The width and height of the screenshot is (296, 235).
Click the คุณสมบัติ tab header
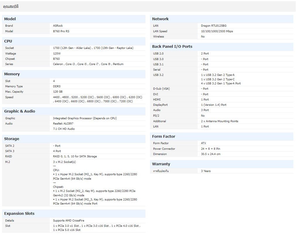point(11,6)
